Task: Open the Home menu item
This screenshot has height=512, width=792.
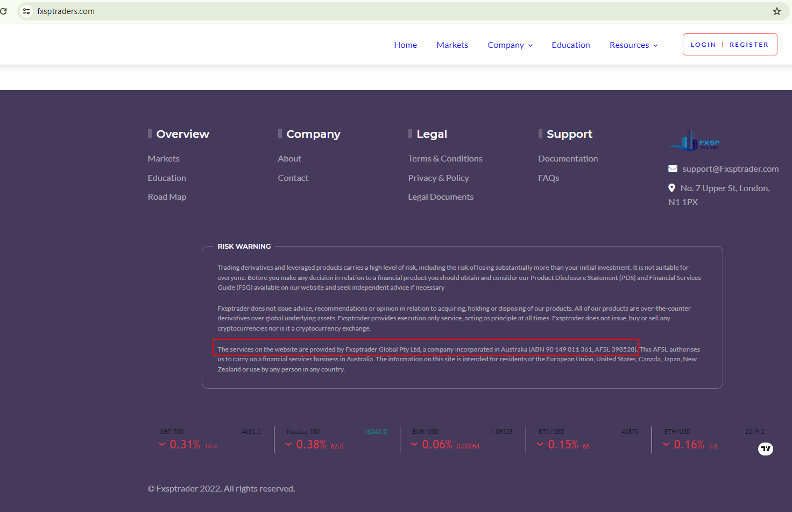Action: point(405,45)
